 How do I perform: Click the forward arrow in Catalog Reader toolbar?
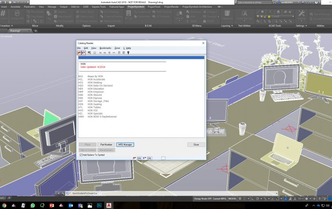coord(105,53)
